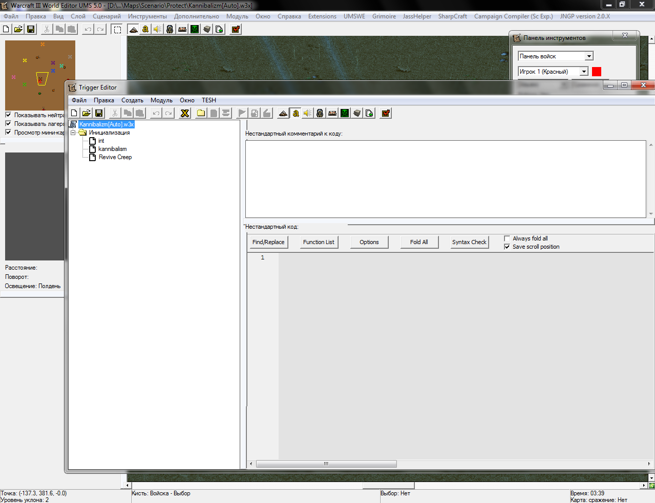Open Sound Editor in main World Editor toolbar
Image resolution: width=655 pixels, height=503 pixels.
point(158,29)
